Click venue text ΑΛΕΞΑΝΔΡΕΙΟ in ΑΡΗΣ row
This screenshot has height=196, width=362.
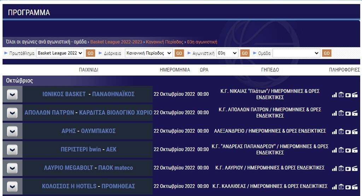(x=229, y=131)
